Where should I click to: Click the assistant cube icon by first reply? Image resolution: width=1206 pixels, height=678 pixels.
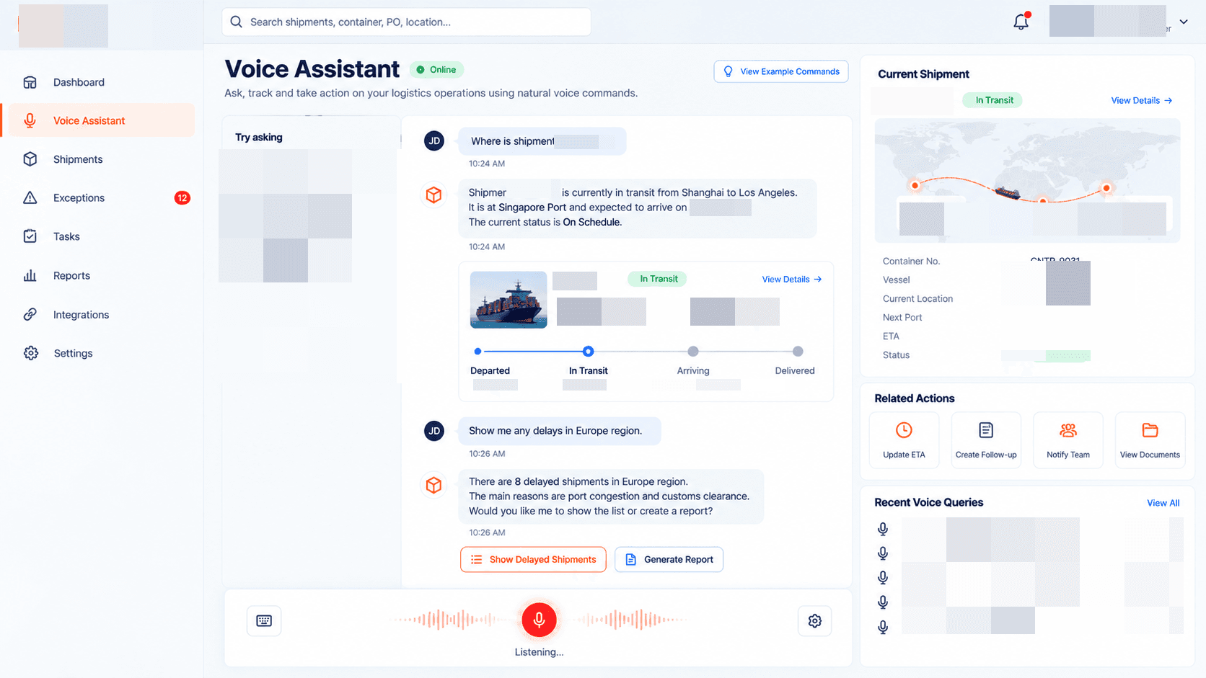point(433,195)
